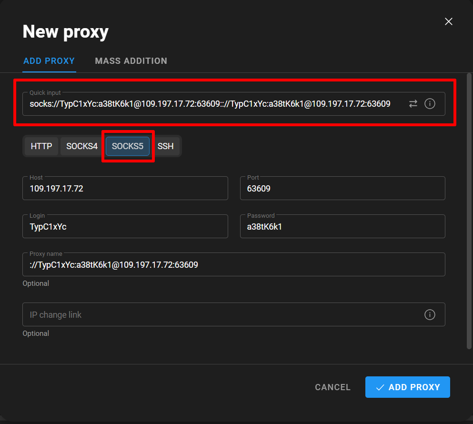Open the Add Proxy tab

[49, 61]
